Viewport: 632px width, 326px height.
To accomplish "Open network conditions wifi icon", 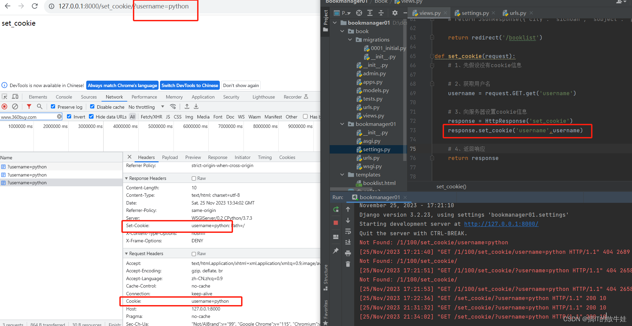I will [173, 107].
